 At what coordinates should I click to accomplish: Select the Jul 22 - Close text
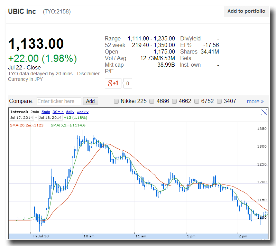click(x=24, y=67)
